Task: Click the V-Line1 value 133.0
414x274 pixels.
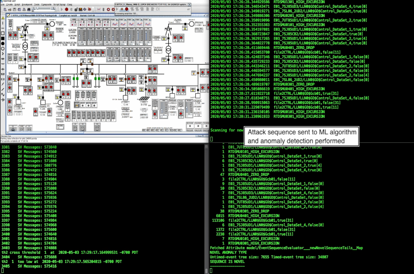Action: click(35, 22)
